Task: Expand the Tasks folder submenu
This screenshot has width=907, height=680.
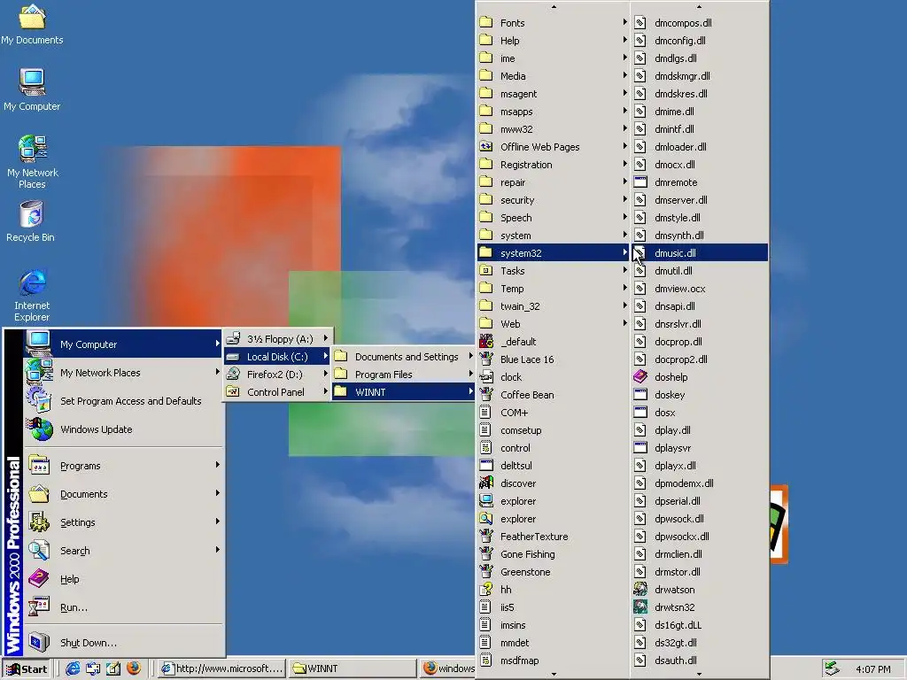Action: pos(554,271)
